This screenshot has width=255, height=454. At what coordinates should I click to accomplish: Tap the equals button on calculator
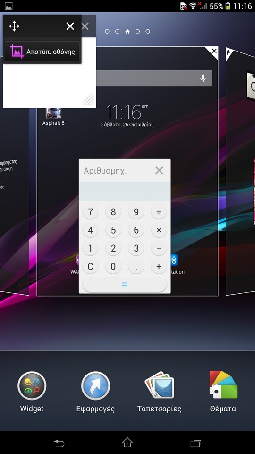pos(125,284)
